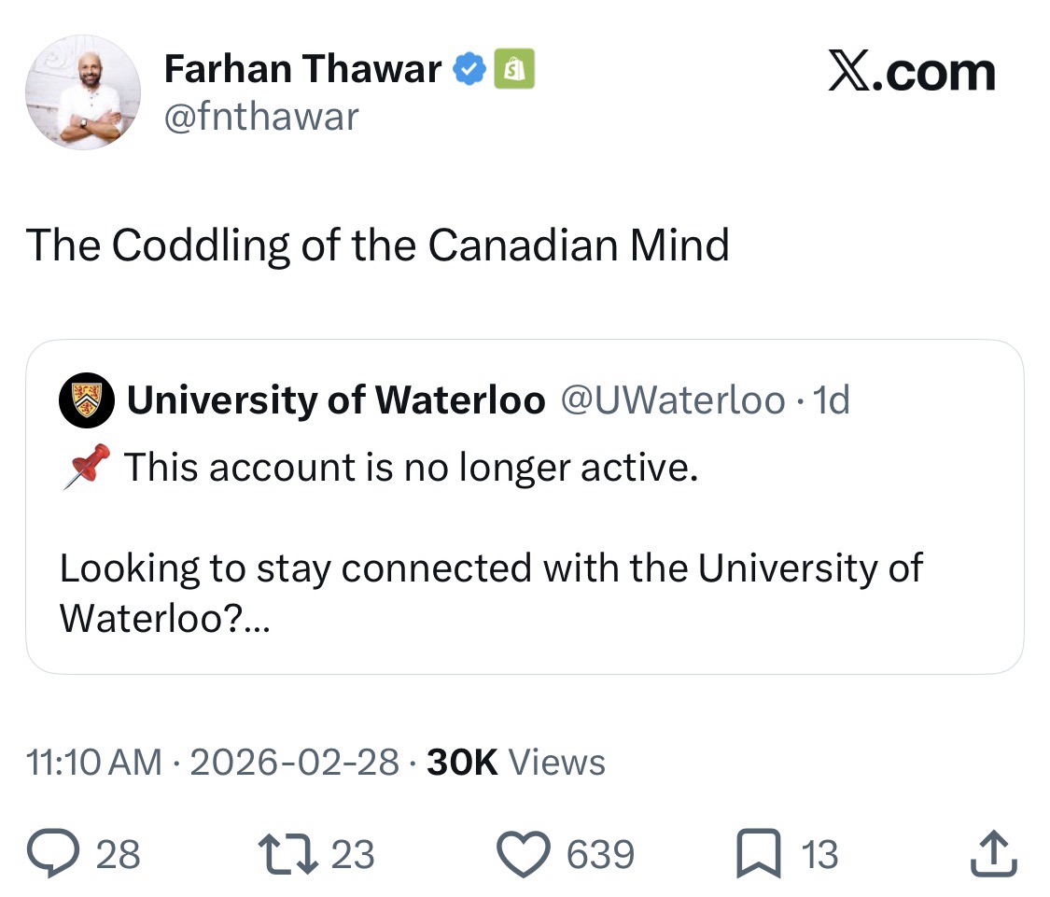Click the '1d' time on quoted post
This screenshot has height=897, width=1050.
pos(832,400)
